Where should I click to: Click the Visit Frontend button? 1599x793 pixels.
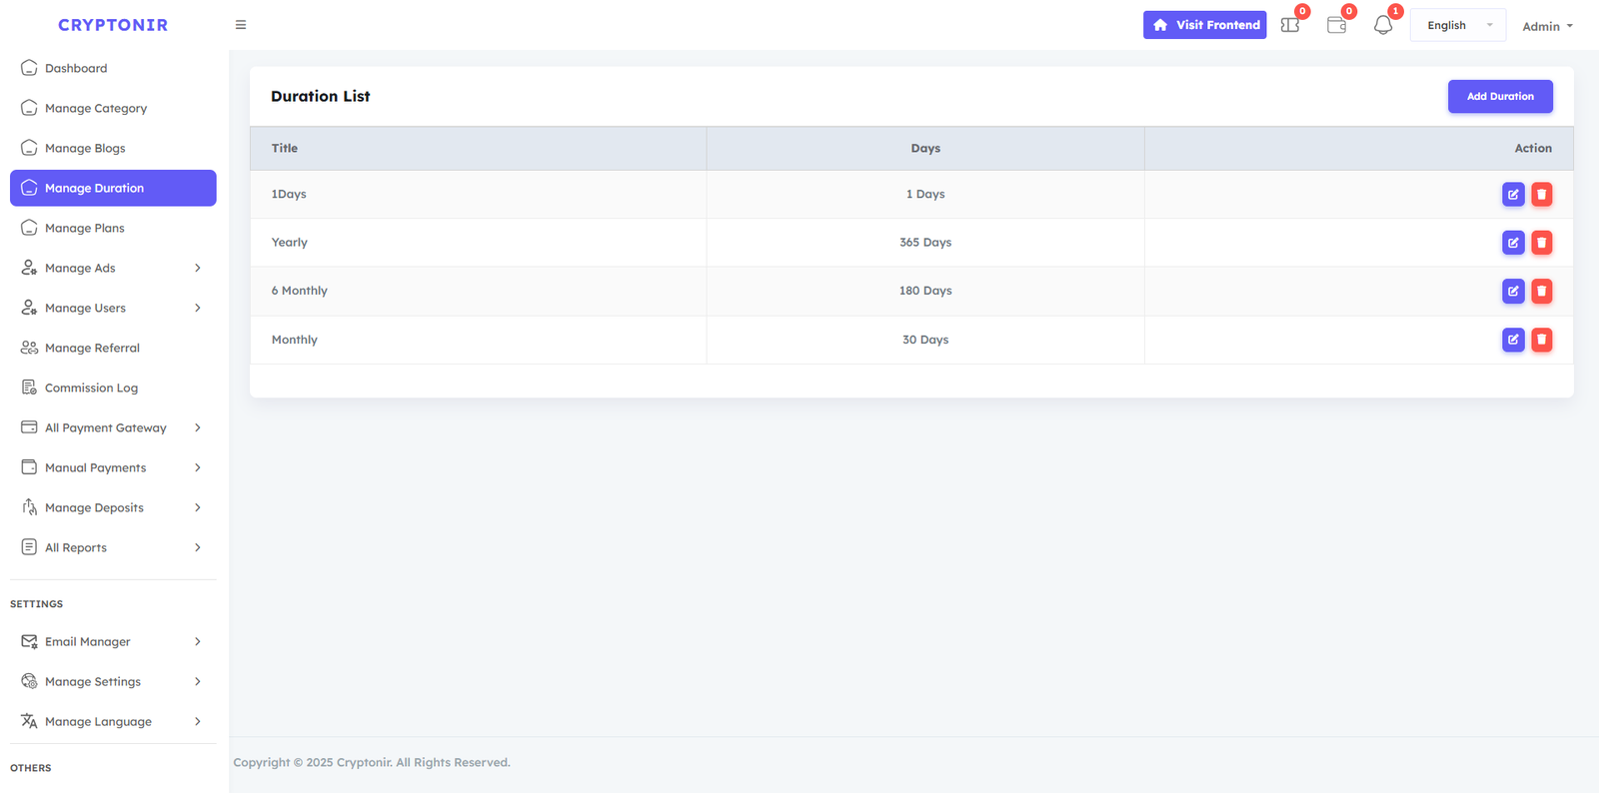tap(1204, 25)
